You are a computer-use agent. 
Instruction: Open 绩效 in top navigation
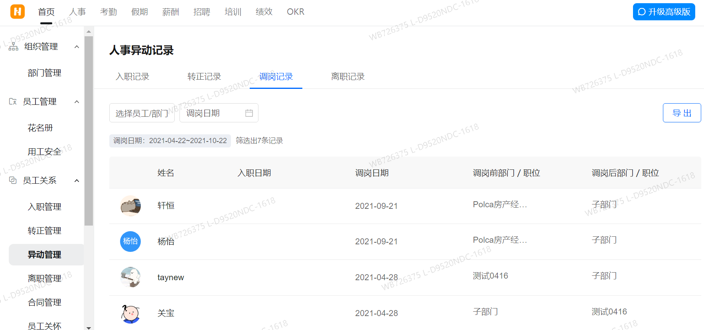pyautogui.click(x=264, y=12)
